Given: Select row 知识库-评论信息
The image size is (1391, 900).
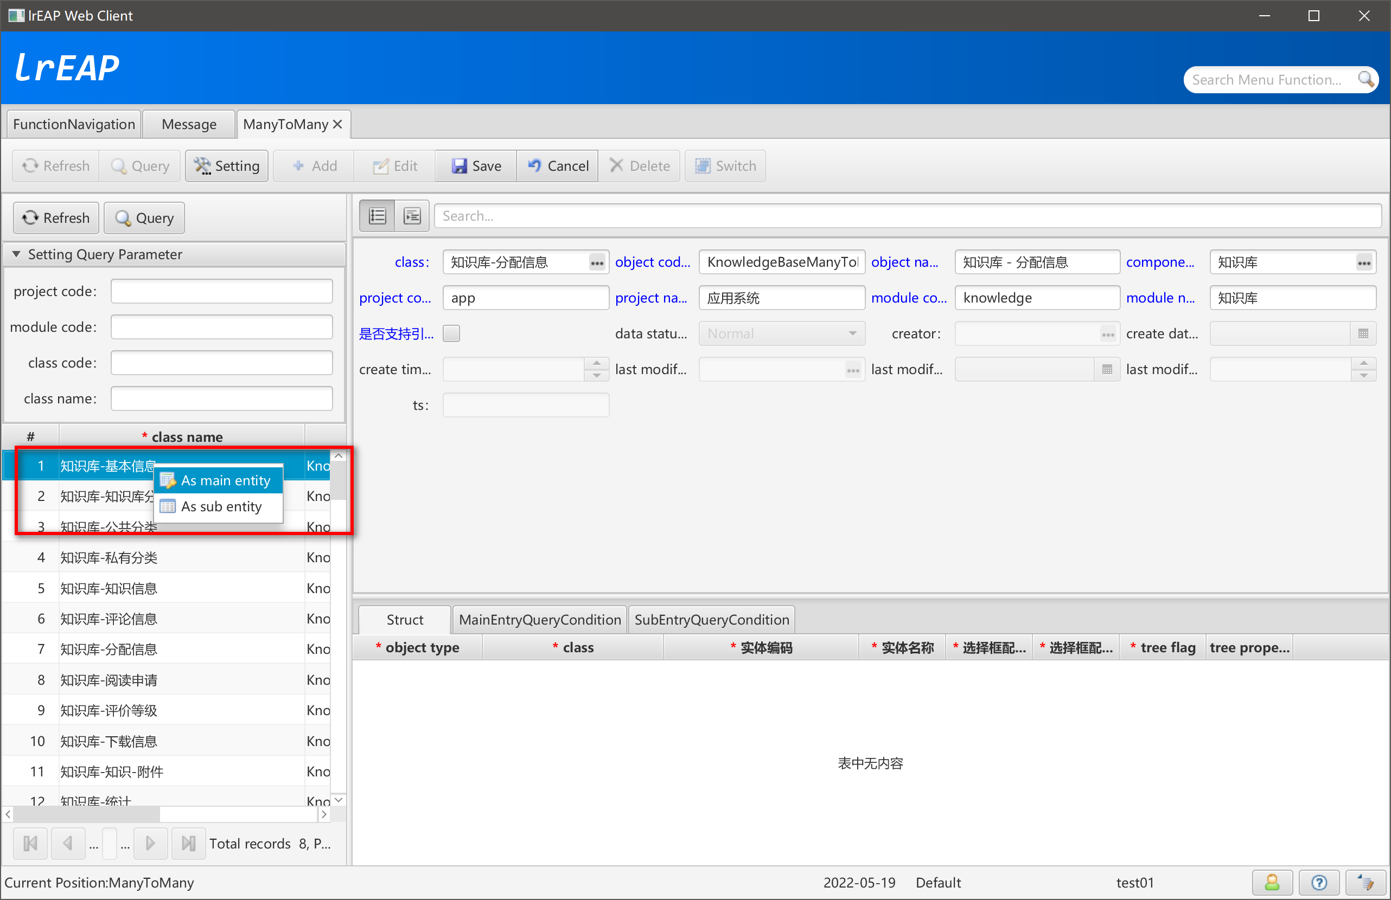Looking at the screenshot, I should coord(166,619).
